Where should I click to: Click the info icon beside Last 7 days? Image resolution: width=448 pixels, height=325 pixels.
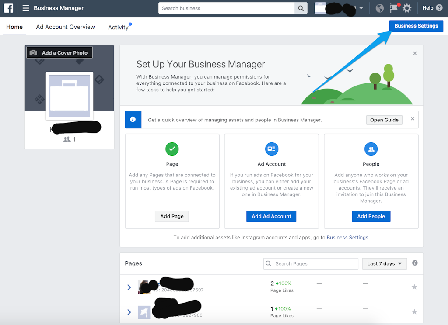tap(415, 263)
